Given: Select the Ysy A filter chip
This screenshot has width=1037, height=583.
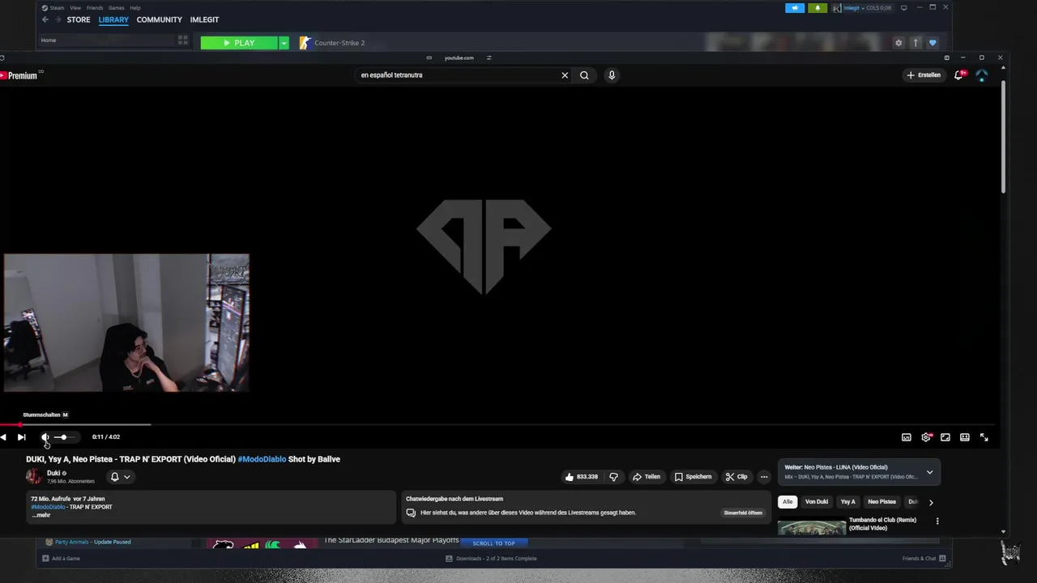Looking at the screenshot, I should [847, 502].
